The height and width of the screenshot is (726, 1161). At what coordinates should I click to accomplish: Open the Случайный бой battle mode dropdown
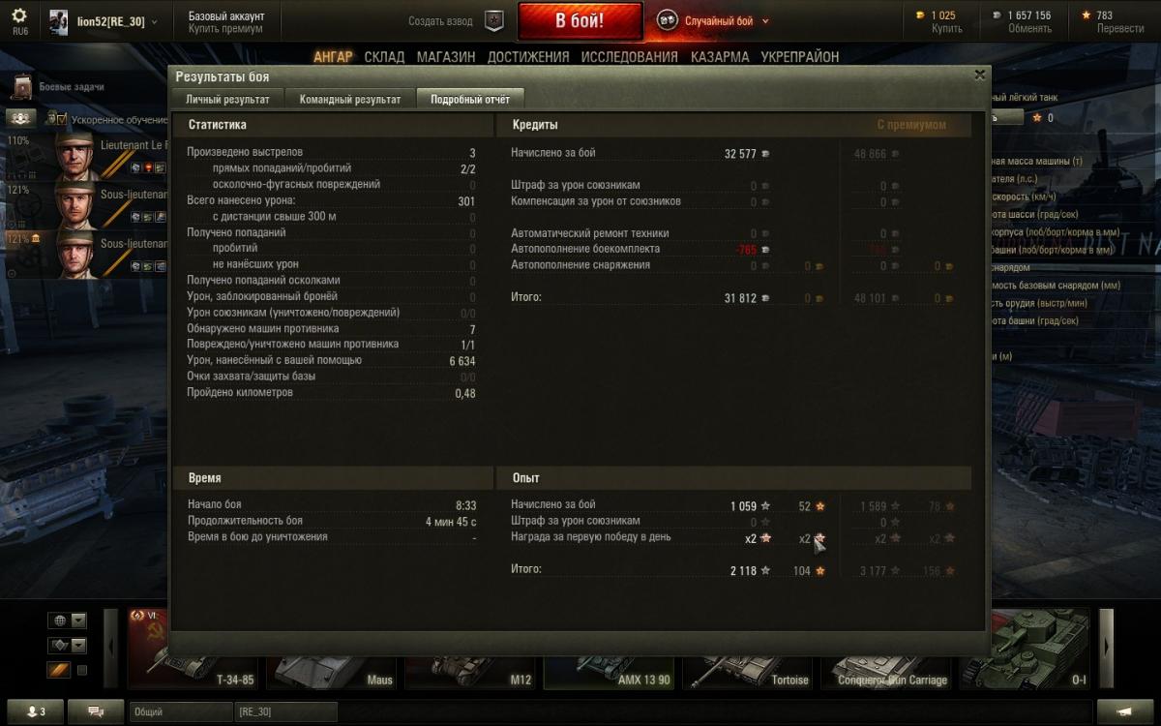766,21
